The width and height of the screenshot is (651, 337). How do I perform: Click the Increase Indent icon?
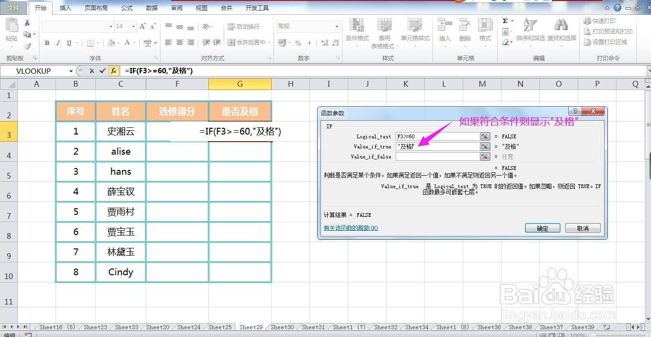click(x=218, y=43)
